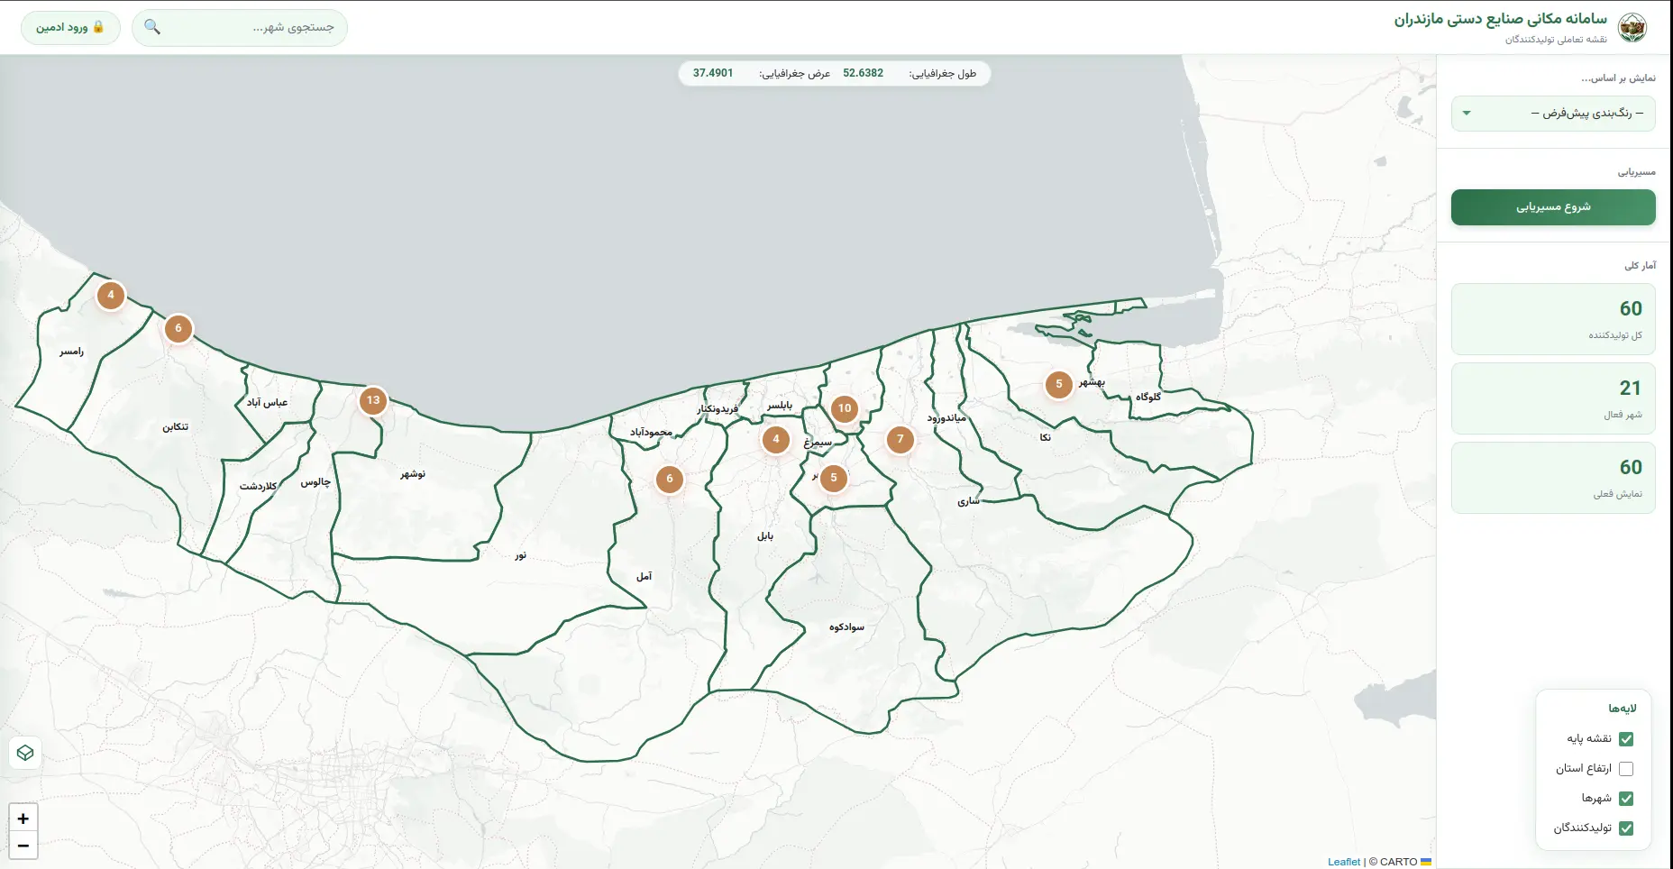This screenshot has height=869, width=1673.
Task: Click the CARTO attribution link
Action: coord(1398,862)
